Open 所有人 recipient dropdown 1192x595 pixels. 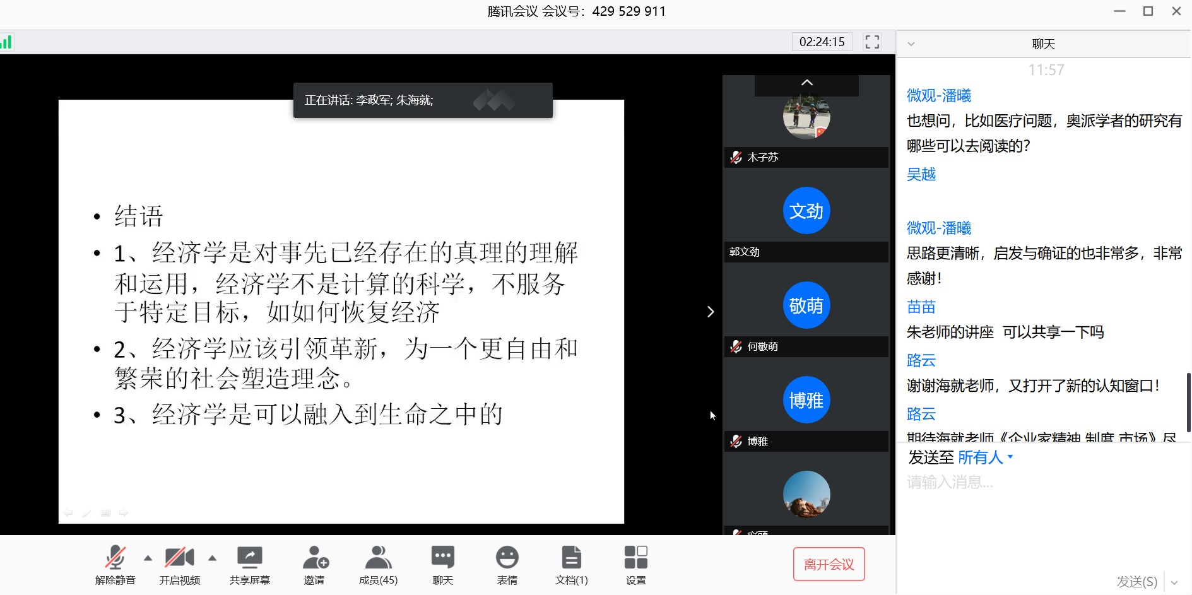point(984,457)
